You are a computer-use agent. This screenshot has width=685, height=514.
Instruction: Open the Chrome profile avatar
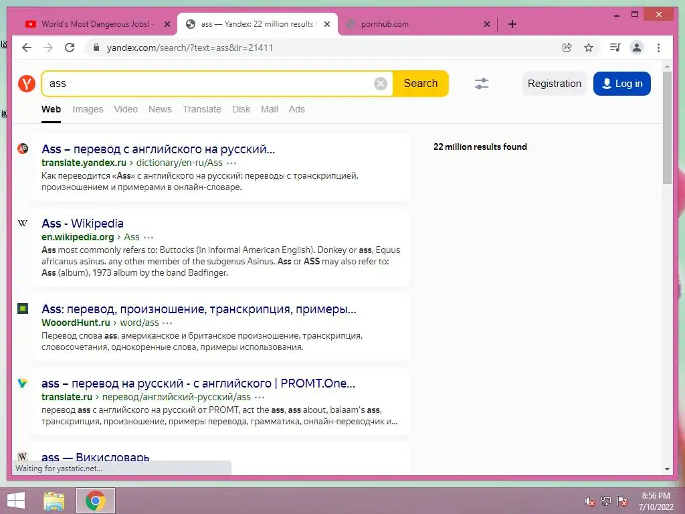[637, 48]
